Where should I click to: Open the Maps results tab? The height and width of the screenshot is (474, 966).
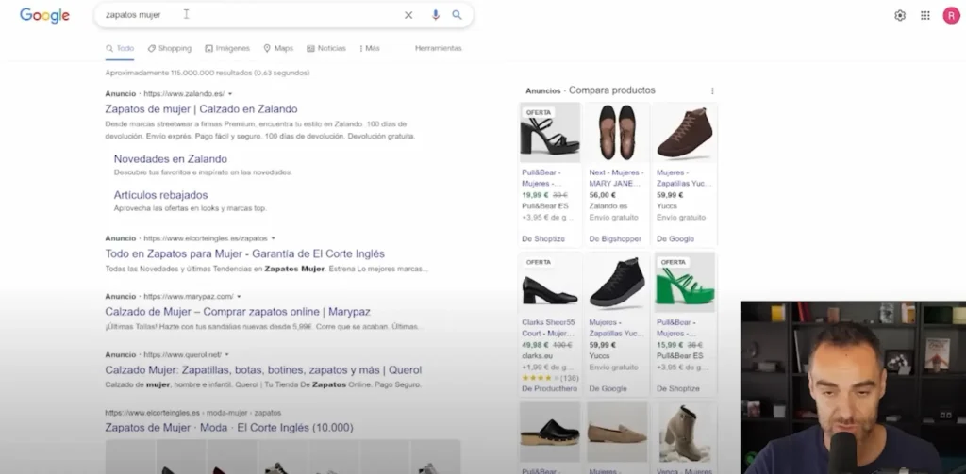(x=278, y=48)
